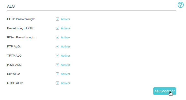The height and width of the screenshot is (100, 186).
Task: Click Activer label next to TFTP ALG
Action: click(x=66, y=56)
